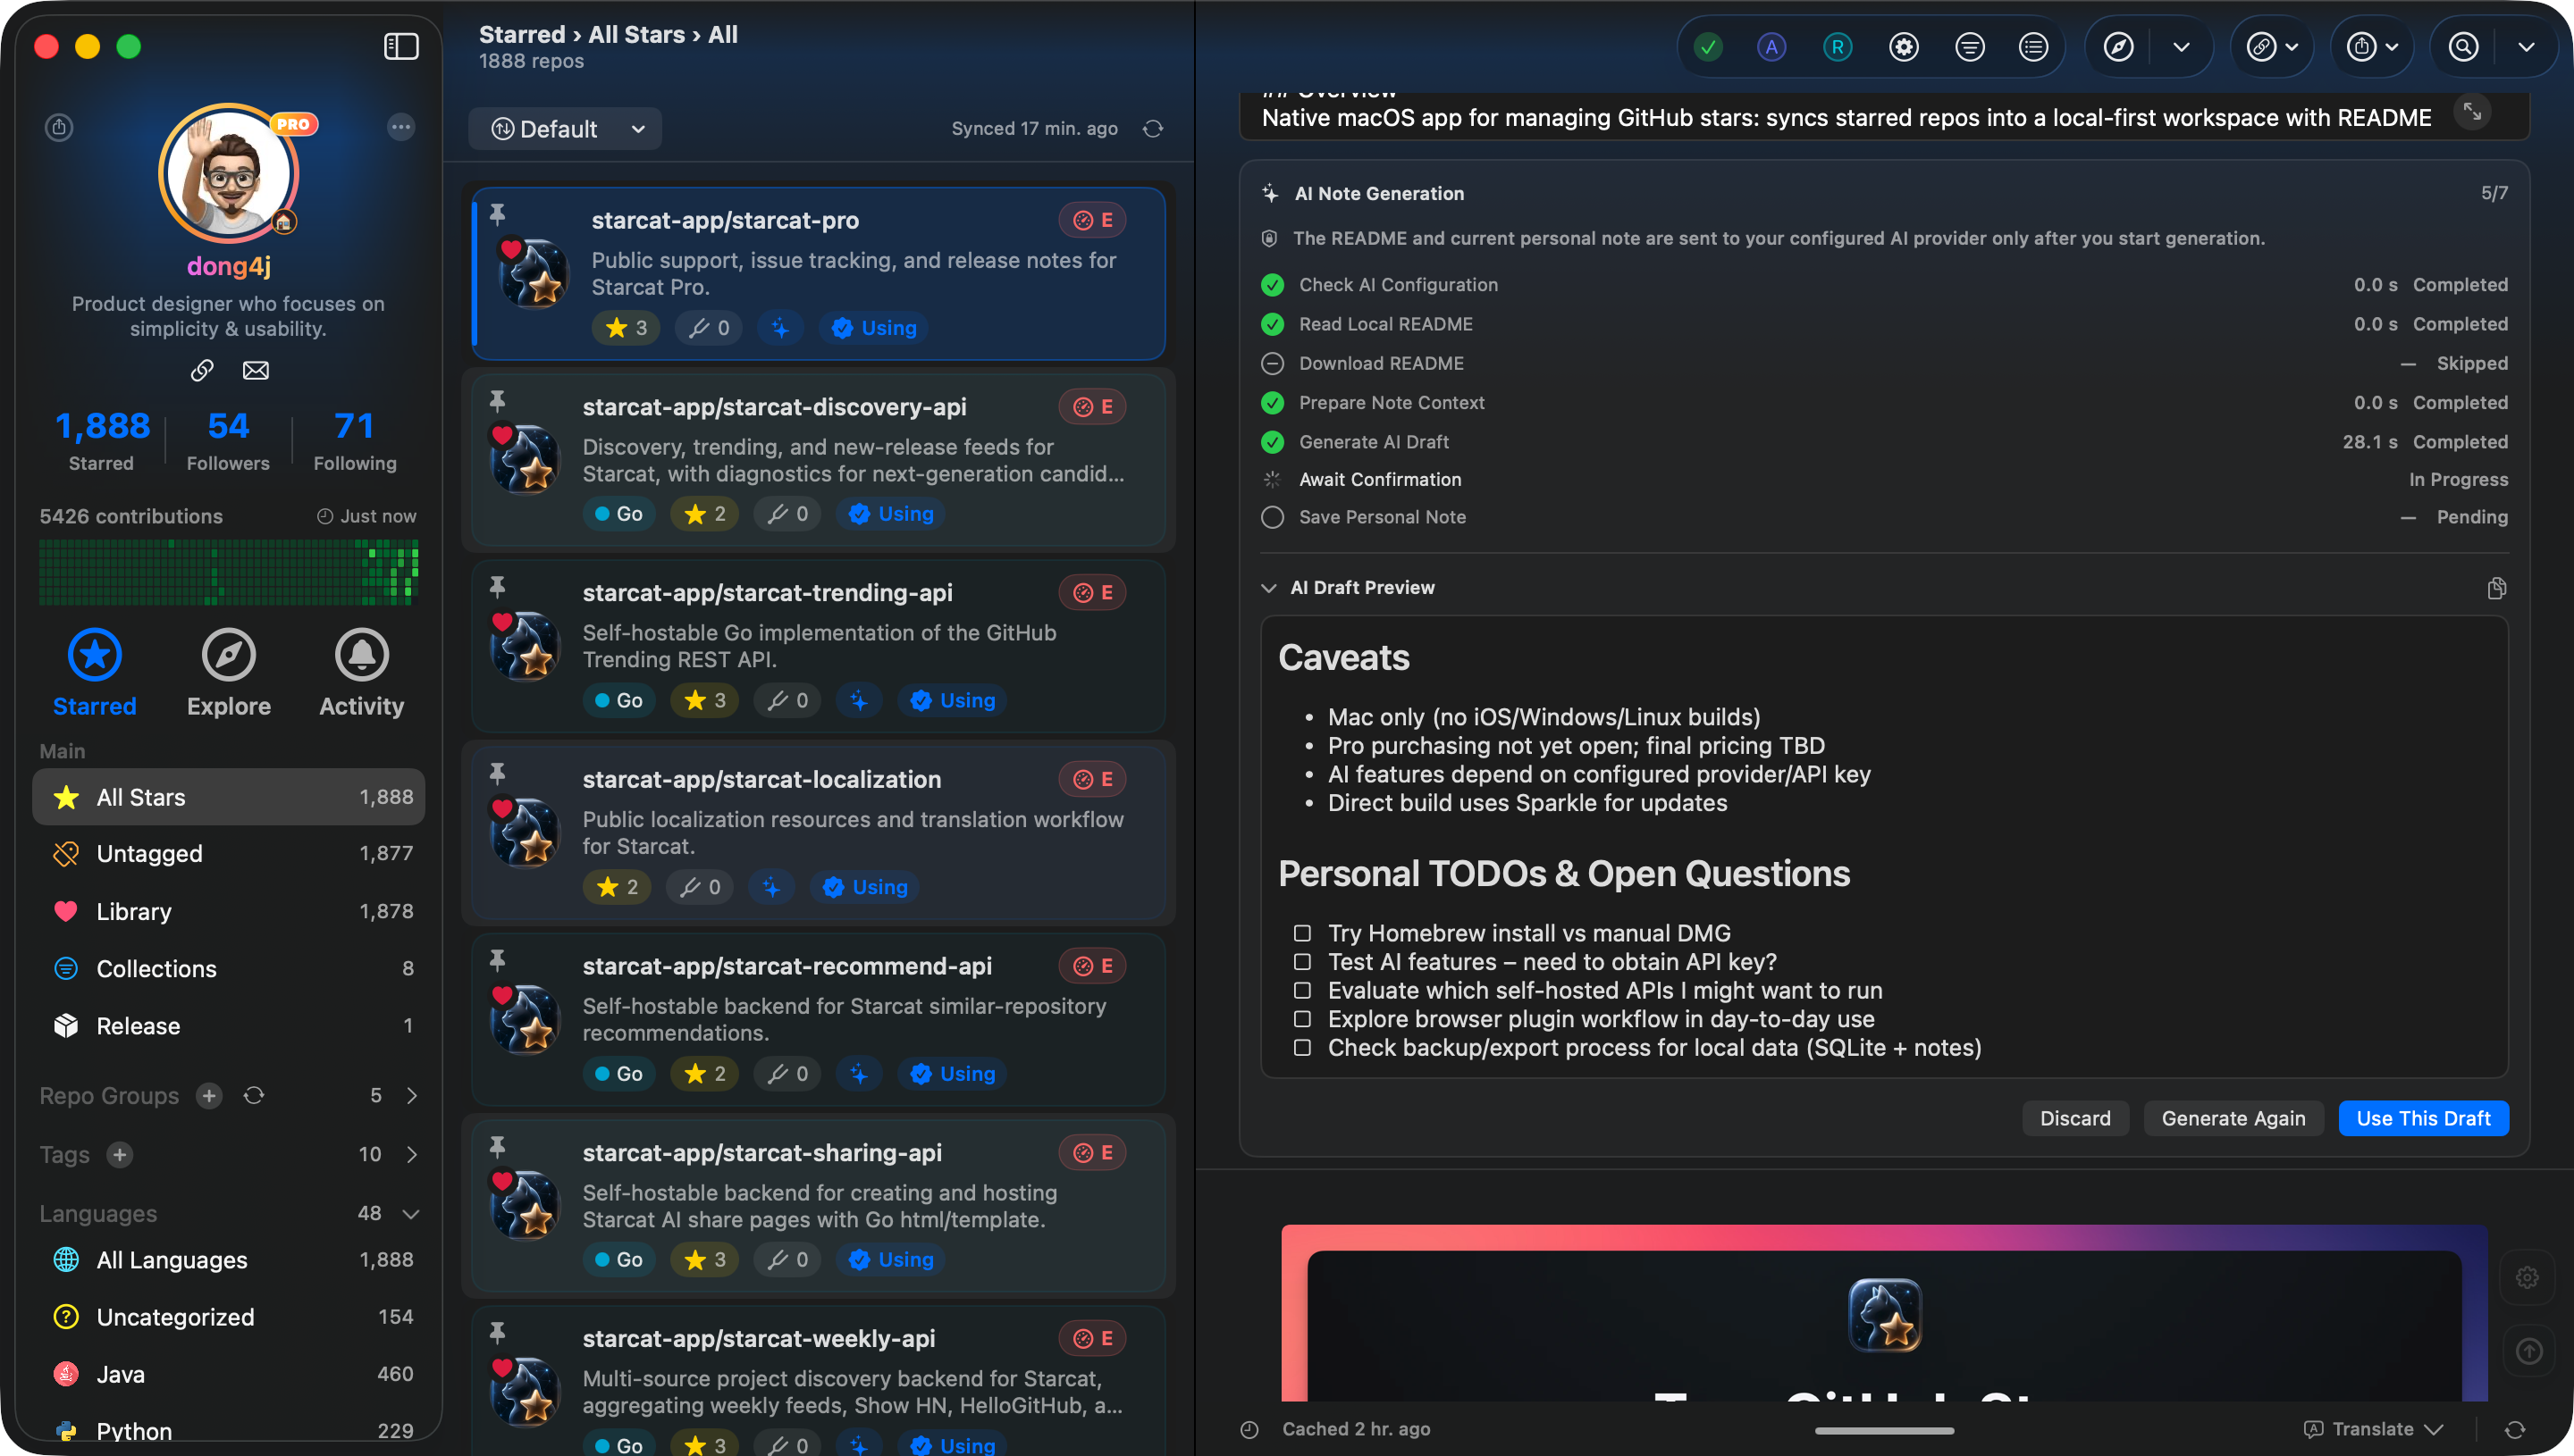Switch to the Activity tab

pos(361,673)
